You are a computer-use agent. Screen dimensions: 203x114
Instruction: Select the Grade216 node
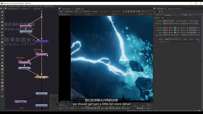click(x=42, y=94)
